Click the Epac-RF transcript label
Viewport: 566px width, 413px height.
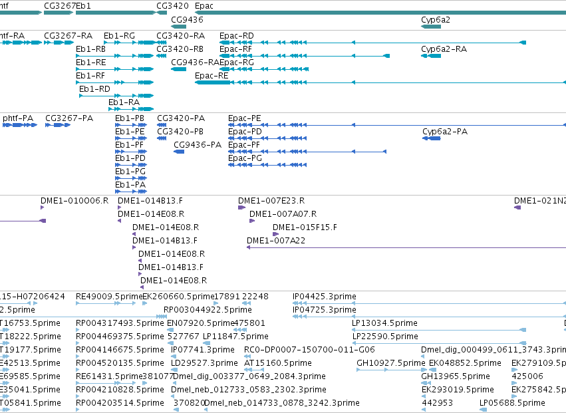235,49
